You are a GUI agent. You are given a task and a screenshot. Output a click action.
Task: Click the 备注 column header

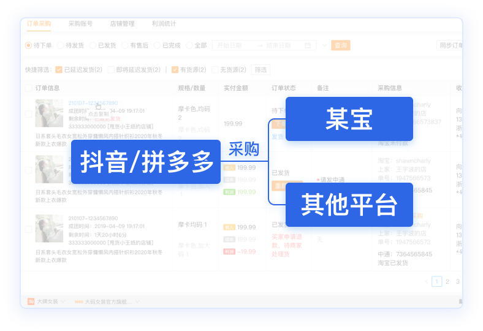click(323, 88)
